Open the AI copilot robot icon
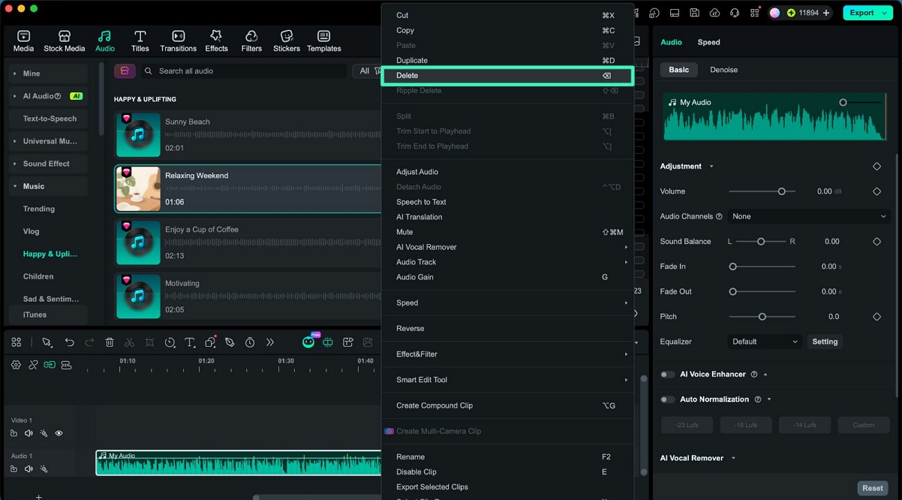This screenshot has height=500, width=902. 309,342
